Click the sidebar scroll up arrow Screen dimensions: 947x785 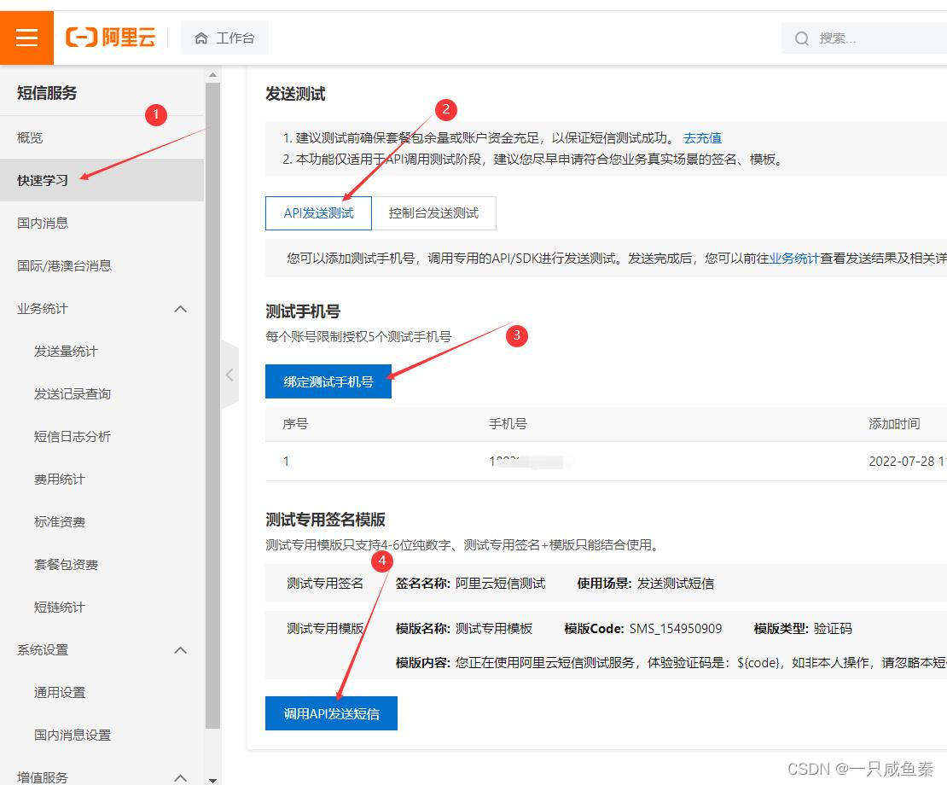pyautogui.click(x=212, y=75)
